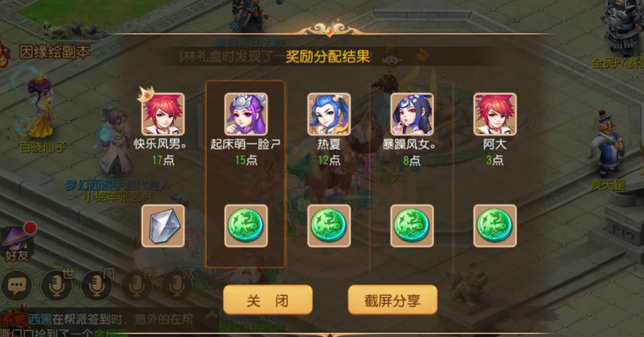
Task: Toggle the 世 world voice microphone
Action: [x=57, y=285]
